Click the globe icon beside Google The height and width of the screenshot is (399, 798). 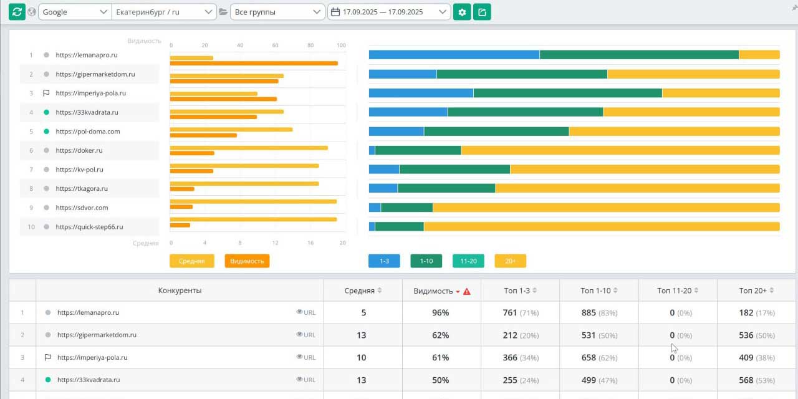click(x=32, y=12)
